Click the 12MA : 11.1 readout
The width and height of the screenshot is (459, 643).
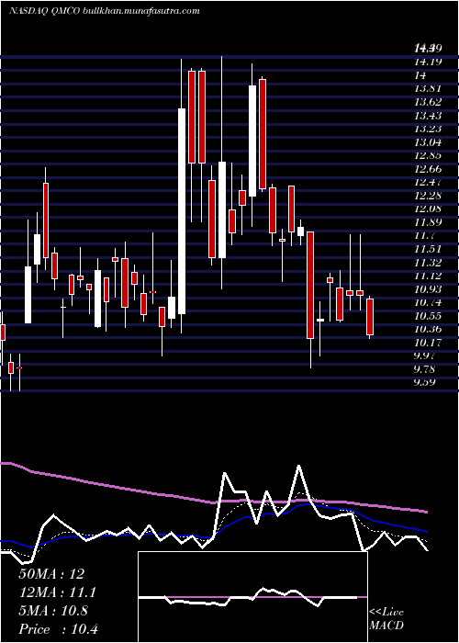click(59, 592)
